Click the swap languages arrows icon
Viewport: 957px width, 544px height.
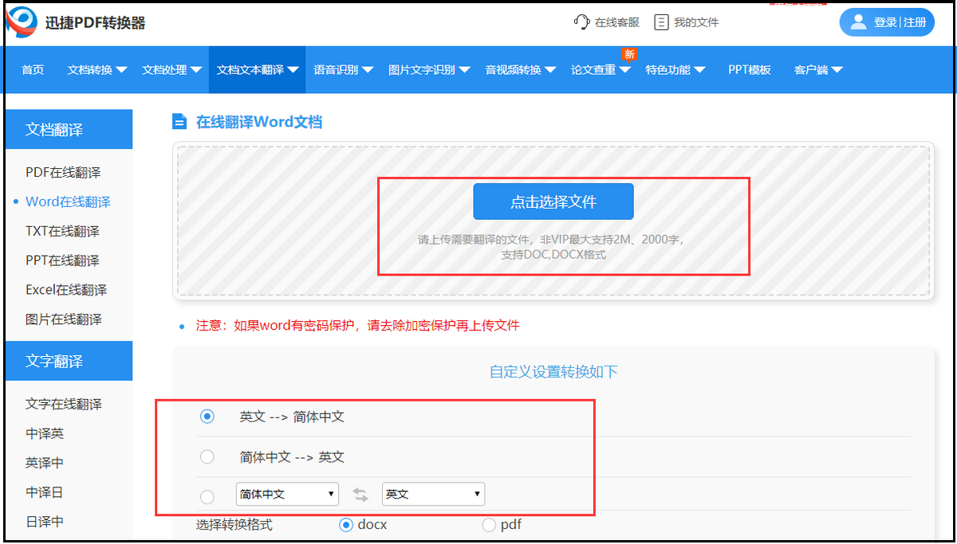[x=360, y=495]
